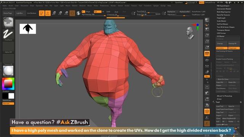This screenshot has height=137, width=244.
Task: Adjust the Rgb Intensity slider
Action: pos(94,14)
